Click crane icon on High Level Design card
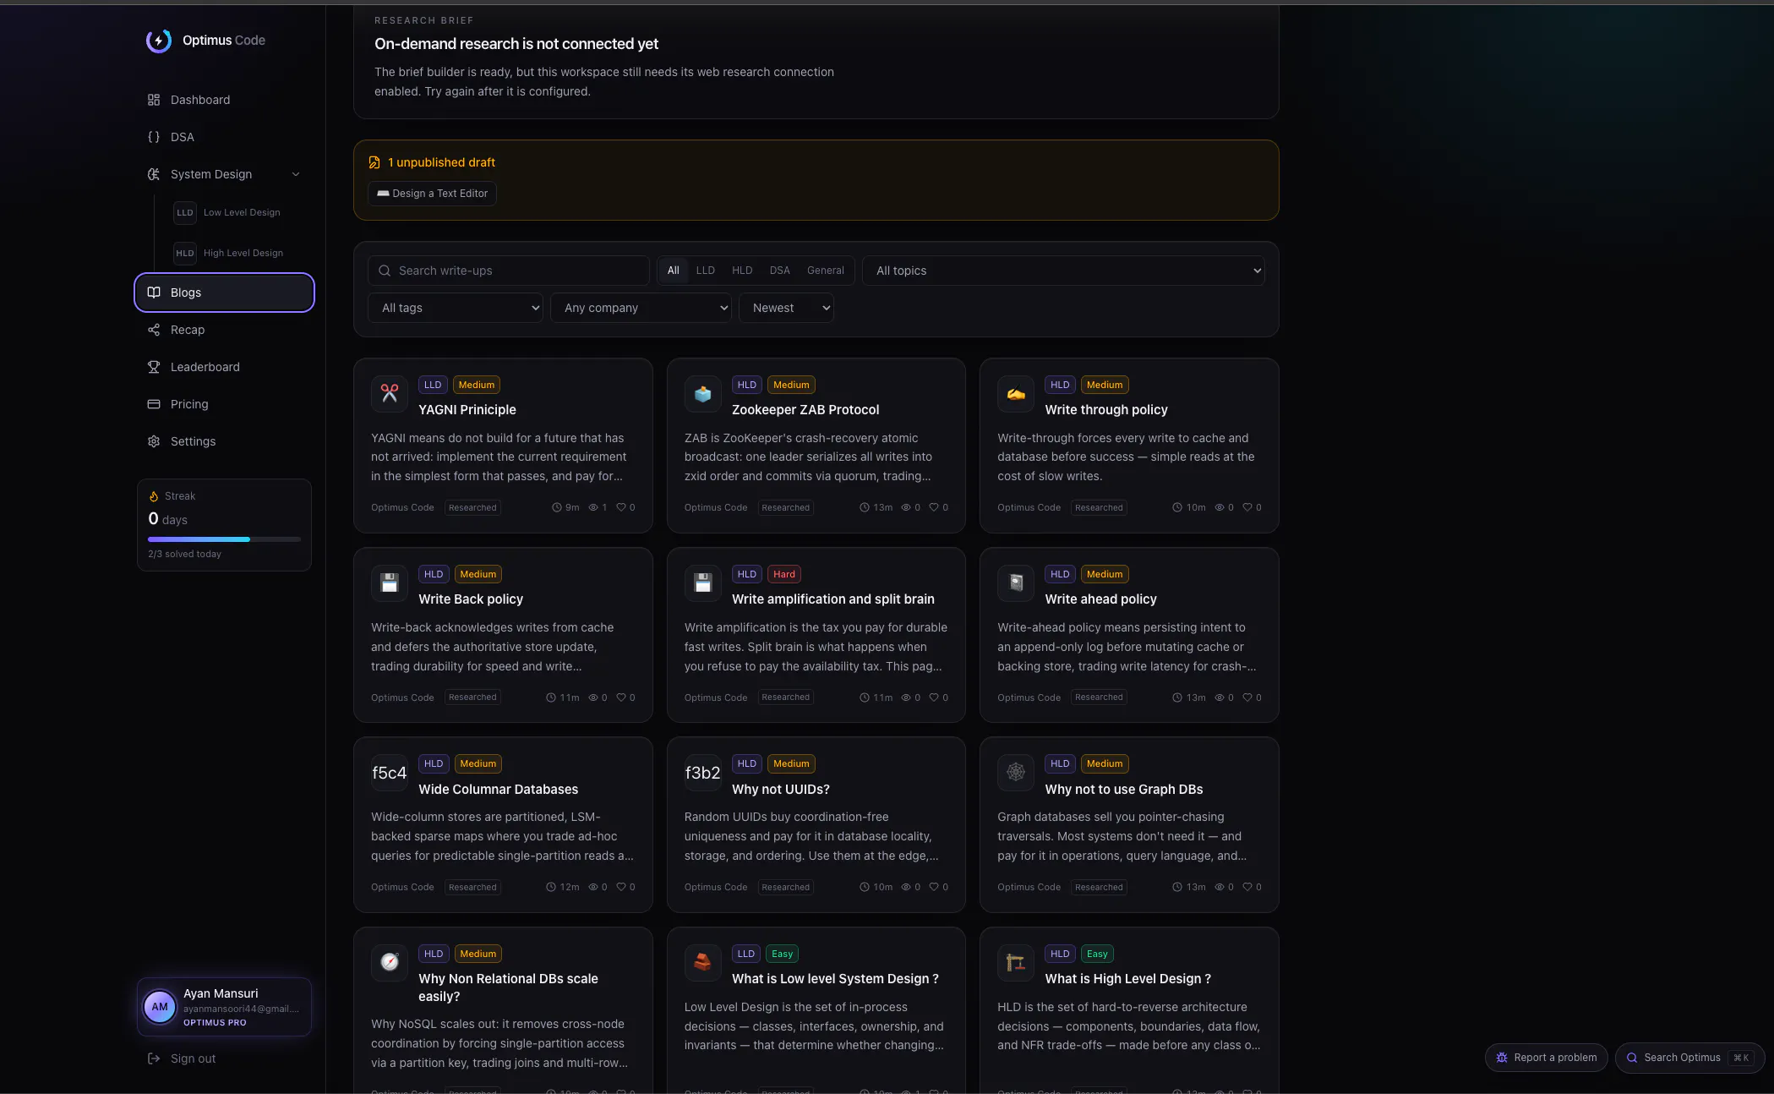This screenshot has height=1094, width=1774. [1016, 963]
